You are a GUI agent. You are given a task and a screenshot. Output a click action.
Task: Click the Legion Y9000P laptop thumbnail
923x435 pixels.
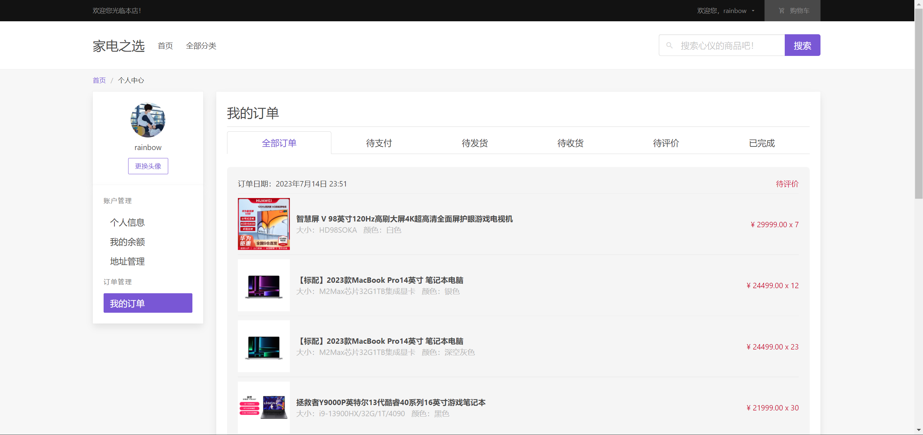264,408
